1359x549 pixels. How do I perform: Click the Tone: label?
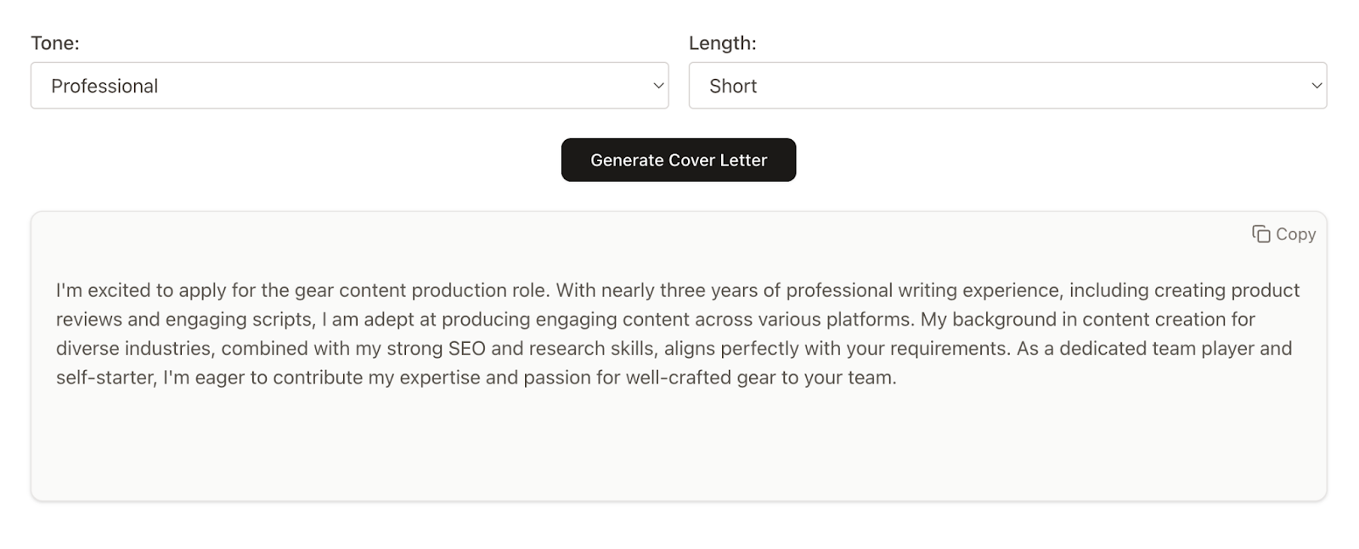tap(55, 43)
